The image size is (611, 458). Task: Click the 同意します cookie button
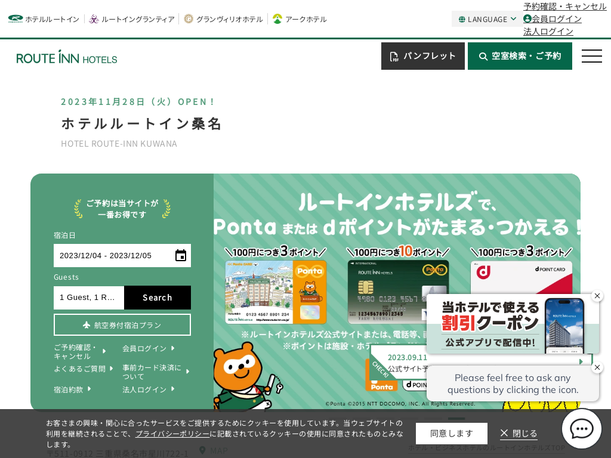[452, 434]
